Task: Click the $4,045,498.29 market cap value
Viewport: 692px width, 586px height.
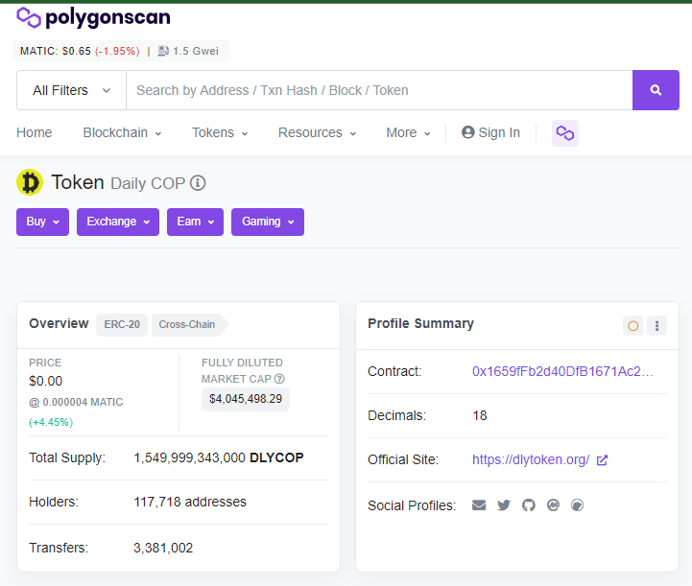Action: pyautogui.click(x=246, y=399)
